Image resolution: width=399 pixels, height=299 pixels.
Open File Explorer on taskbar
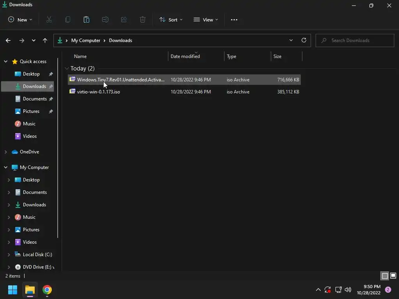pos(30,290)
